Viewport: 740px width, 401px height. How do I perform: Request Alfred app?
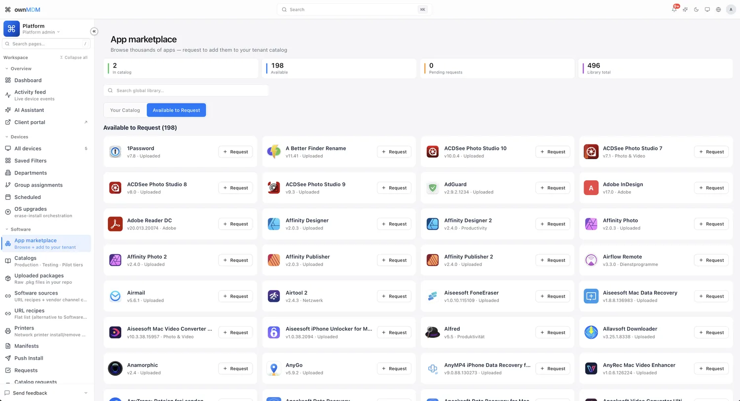pyautogui.click(x=553, y=333)
